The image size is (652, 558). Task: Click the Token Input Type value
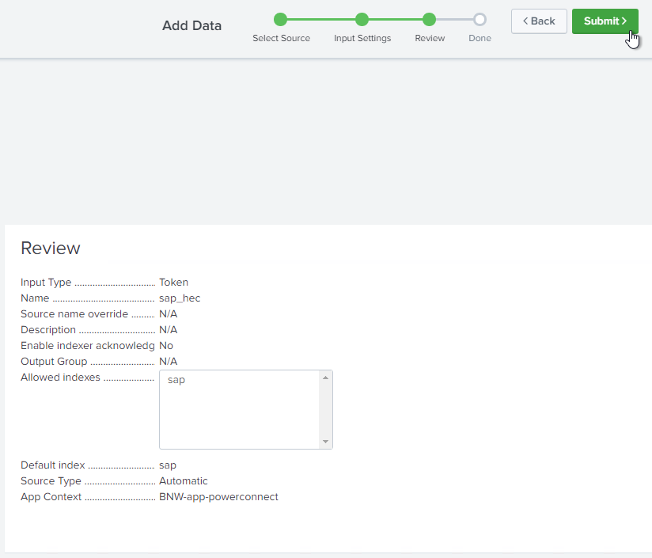pyautogui.click(x=173, y=283)
